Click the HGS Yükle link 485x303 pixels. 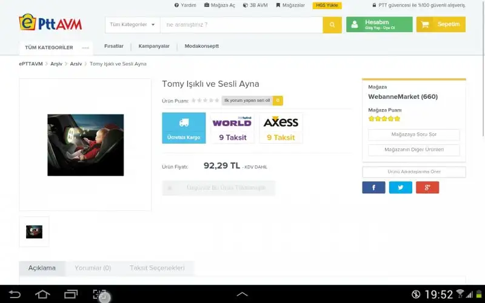pos(327,5)
